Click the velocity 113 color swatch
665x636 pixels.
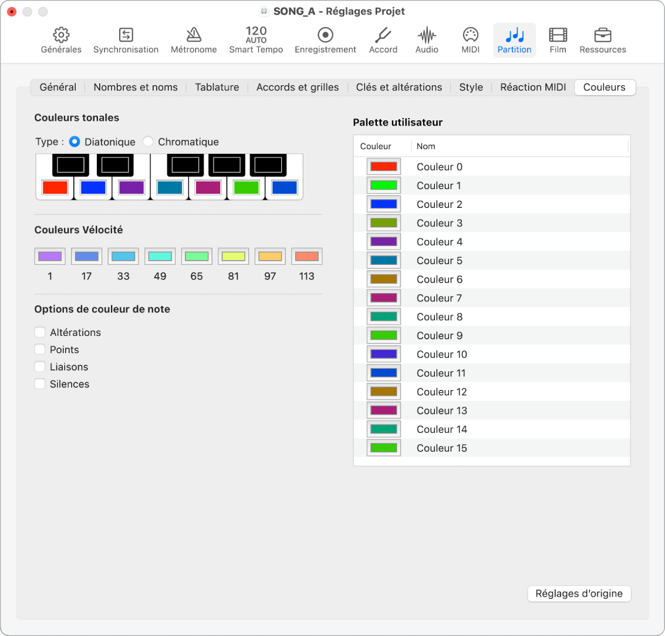pyautogui.click(x=306, y=256)
